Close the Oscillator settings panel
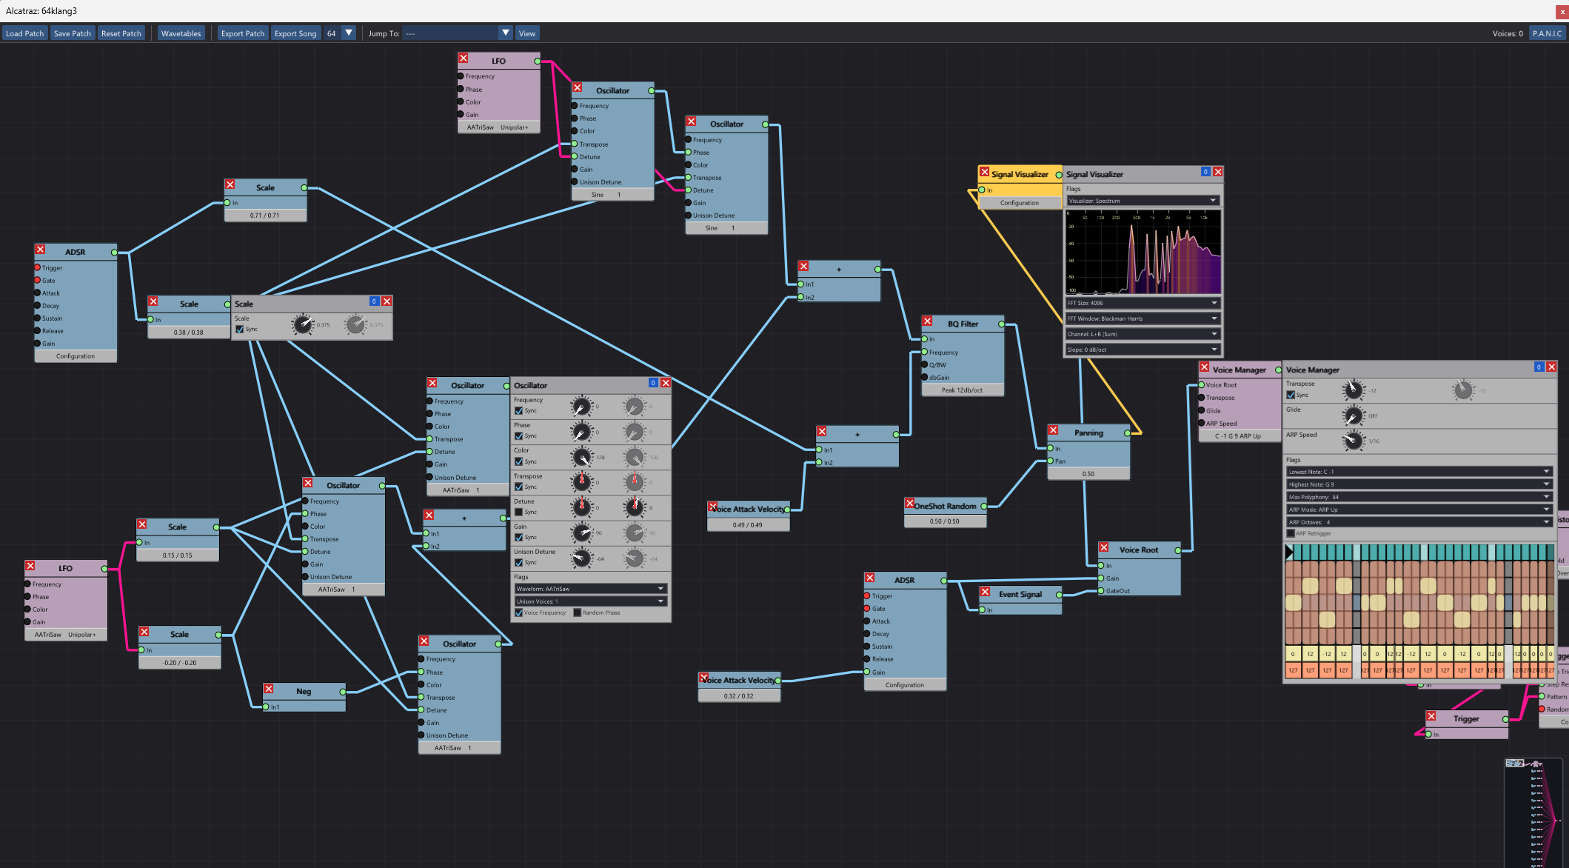1569x868 pixels. (x=666, y=383)
